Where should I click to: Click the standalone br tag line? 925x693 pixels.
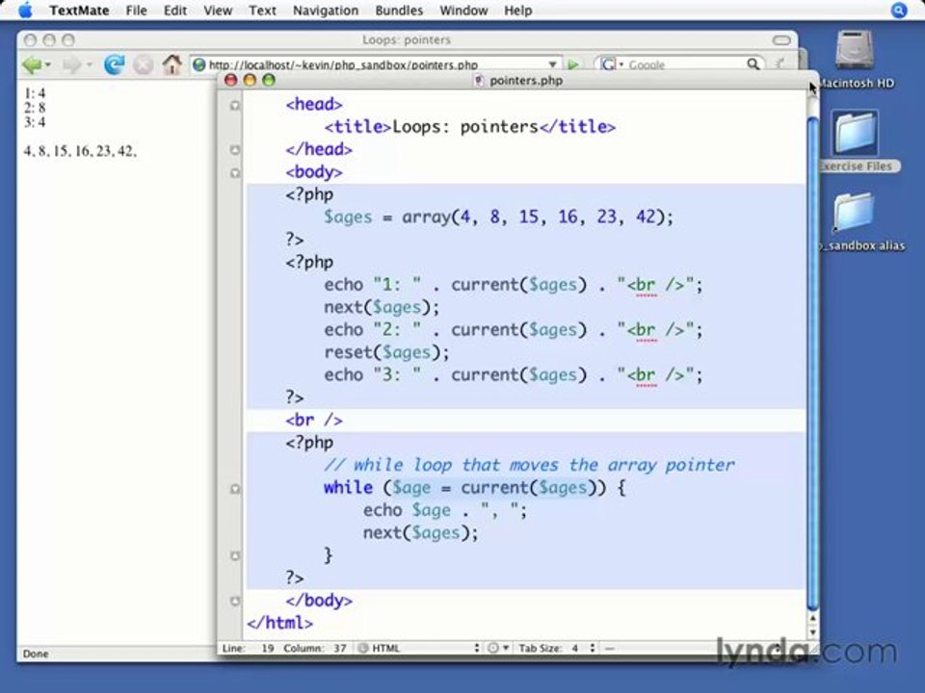(314, 421)
